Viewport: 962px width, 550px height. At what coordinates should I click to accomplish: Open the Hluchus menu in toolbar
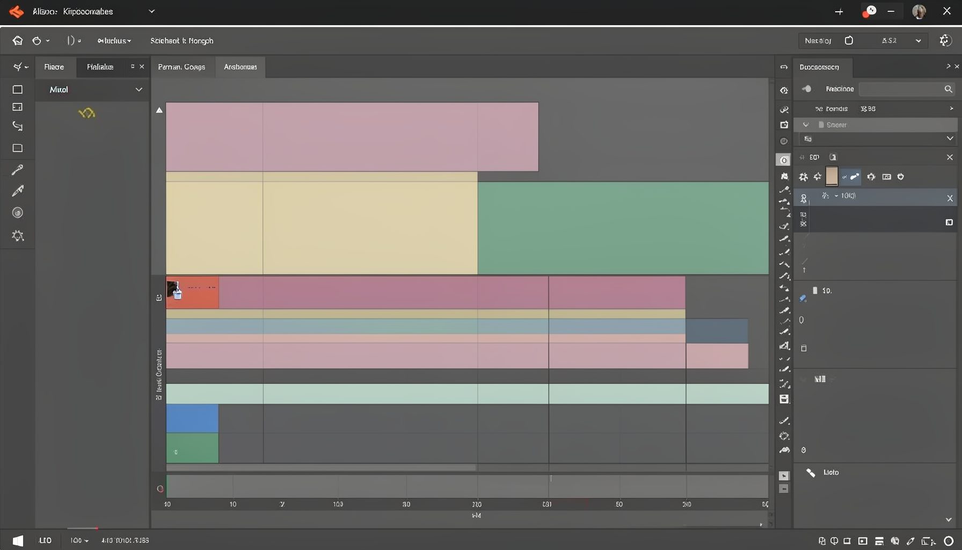(114, 41)
